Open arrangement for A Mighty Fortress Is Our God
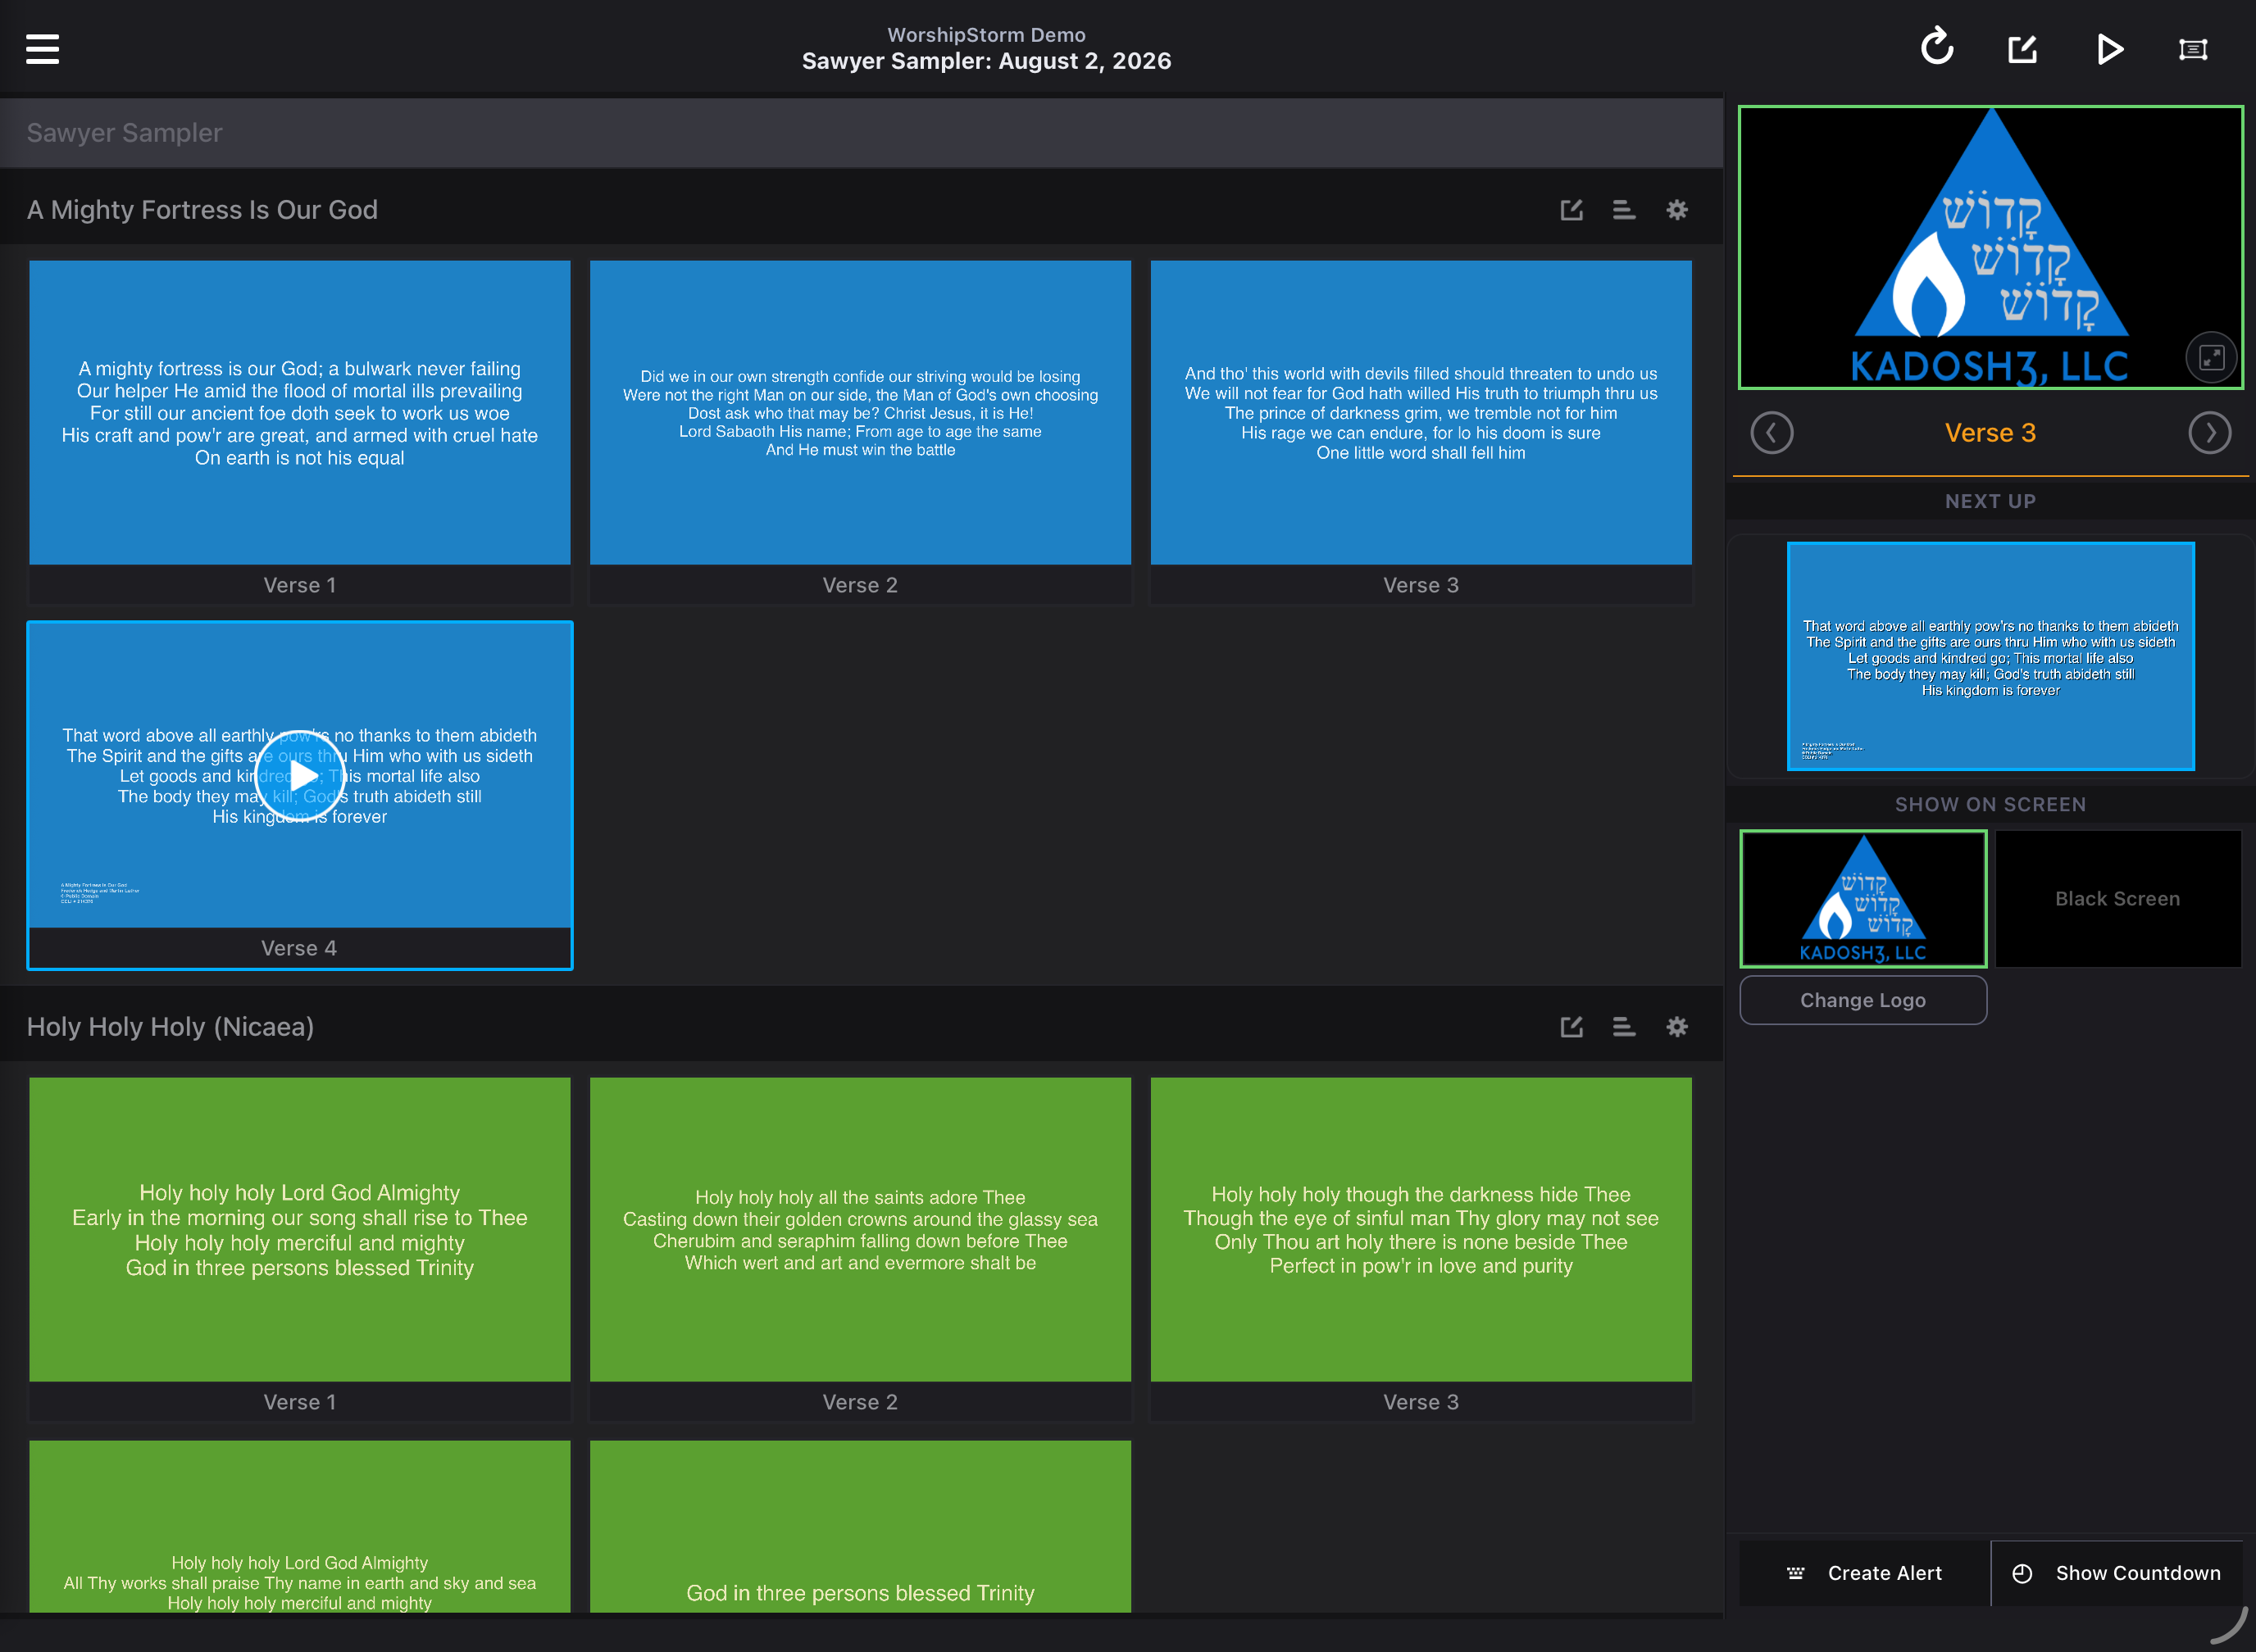2256x1652 pixels. 1624,210
